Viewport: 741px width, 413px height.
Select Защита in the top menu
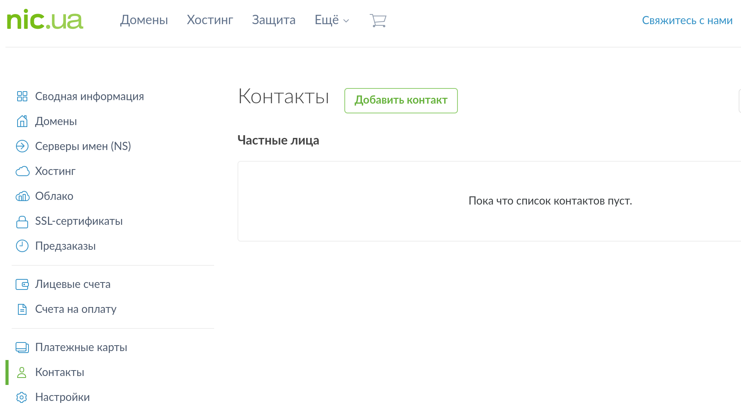click(x=273, y=20)
